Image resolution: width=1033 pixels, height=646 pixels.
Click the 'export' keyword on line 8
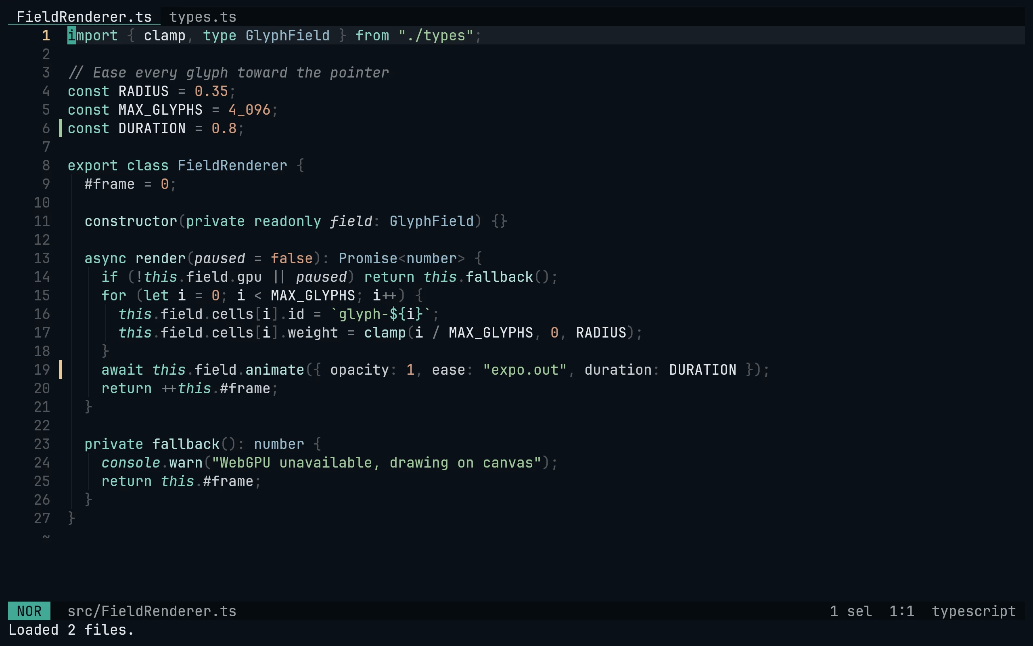click(x=93, y=166)
